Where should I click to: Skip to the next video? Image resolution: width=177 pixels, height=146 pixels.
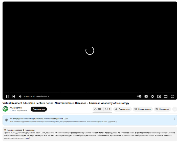[x=14, y=96]
